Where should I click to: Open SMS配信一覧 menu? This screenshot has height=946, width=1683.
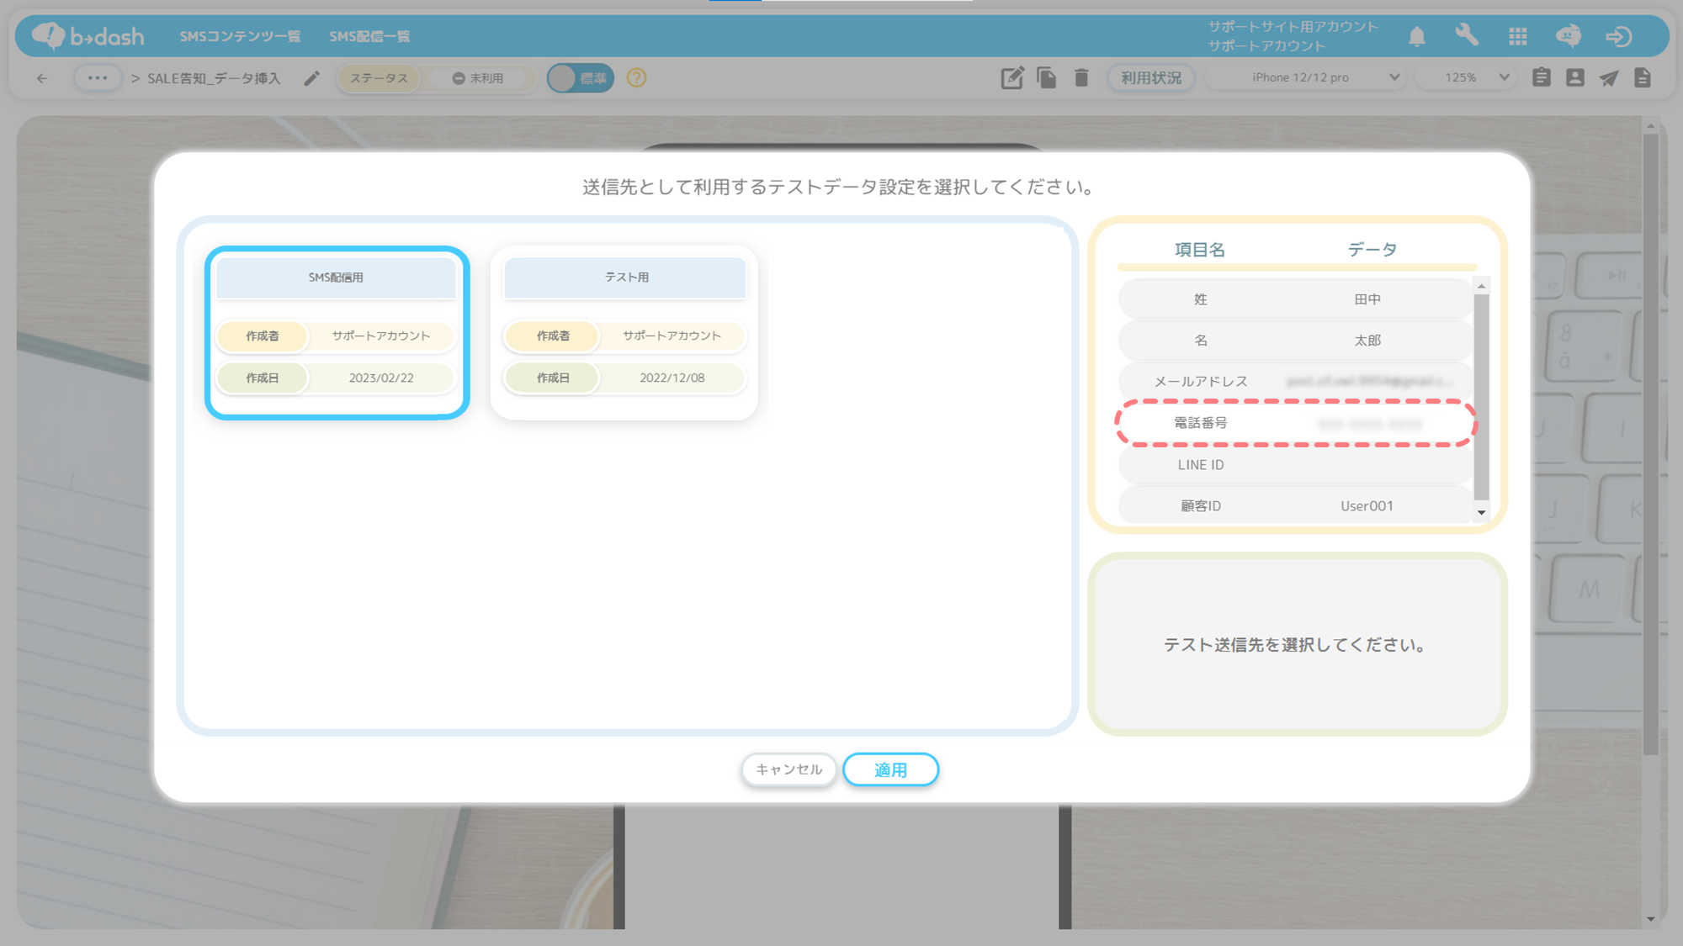[369, 36]
